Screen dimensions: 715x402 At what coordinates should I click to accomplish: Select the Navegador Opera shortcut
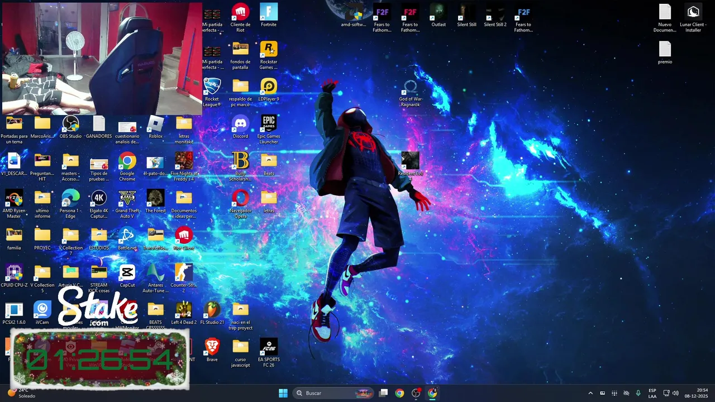[x=240, y=204]
